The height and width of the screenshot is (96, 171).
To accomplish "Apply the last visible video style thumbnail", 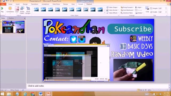I will (x=100, y=10).
